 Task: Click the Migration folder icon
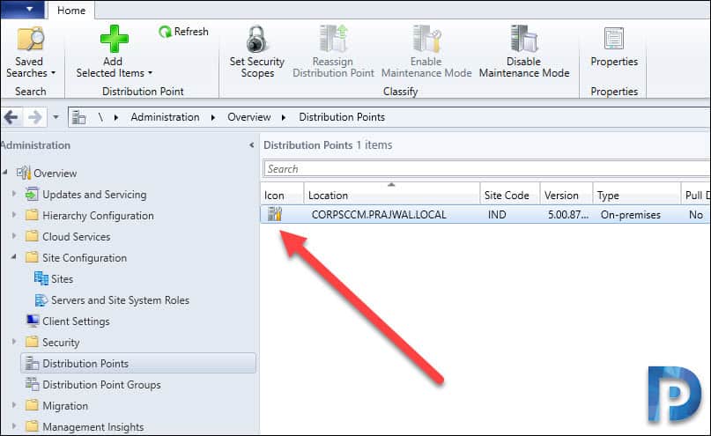click(x=32, y=405)
